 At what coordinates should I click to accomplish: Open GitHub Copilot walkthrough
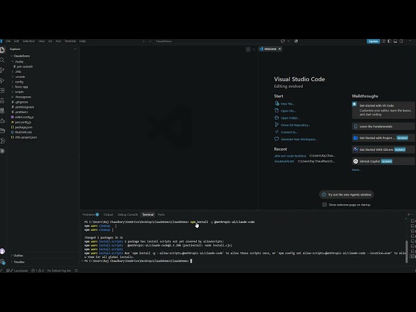pos(383,161)
